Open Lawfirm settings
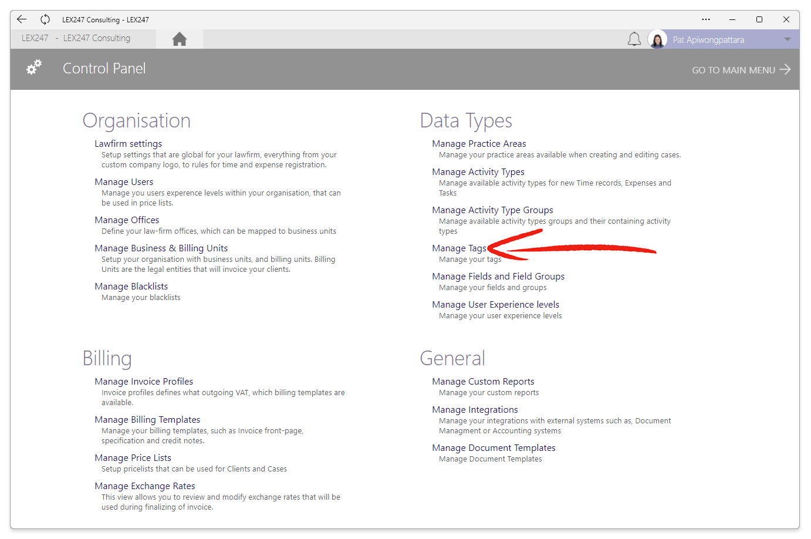Screen dimensions: 811x539 coord(128,144)
